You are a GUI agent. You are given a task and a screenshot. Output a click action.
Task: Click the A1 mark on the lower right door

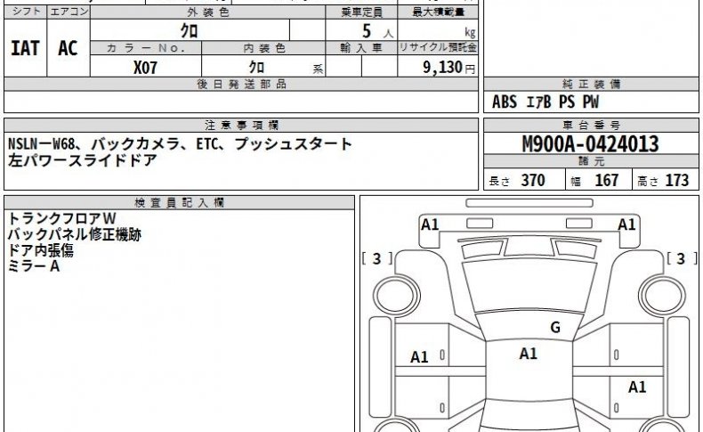637,387
